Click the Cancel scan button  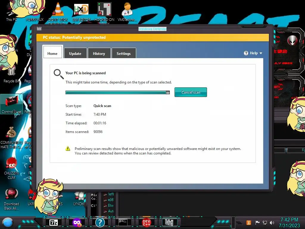[x=191, y=92]
